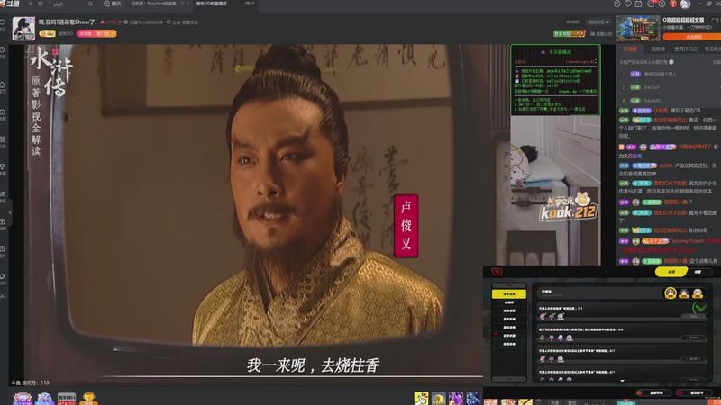Select the first red ranking tab
Screen dimensions: 721x405
[630, 49]
